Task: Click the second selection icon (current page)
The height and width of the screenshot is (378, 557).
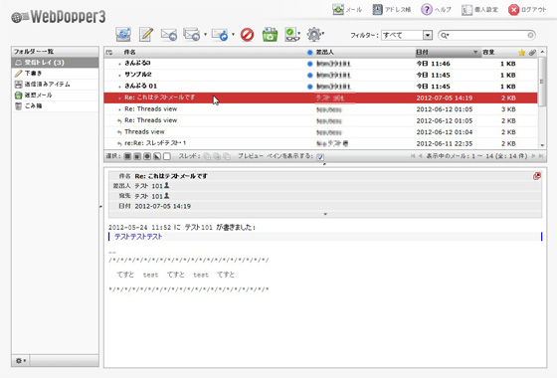Action: pyautogui.click(x=137, y=156)
